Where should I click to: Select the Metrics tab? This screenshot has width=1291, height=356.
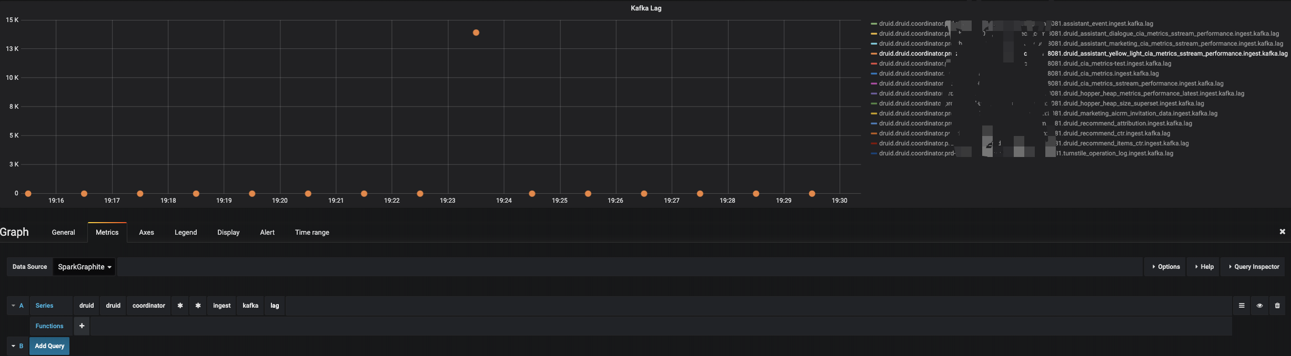click(107, 232)
